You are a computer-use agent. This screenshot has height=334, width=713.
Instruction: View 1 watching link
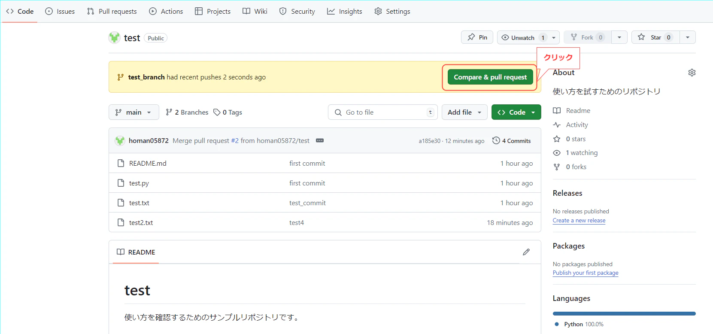click(x=575, y=152)
